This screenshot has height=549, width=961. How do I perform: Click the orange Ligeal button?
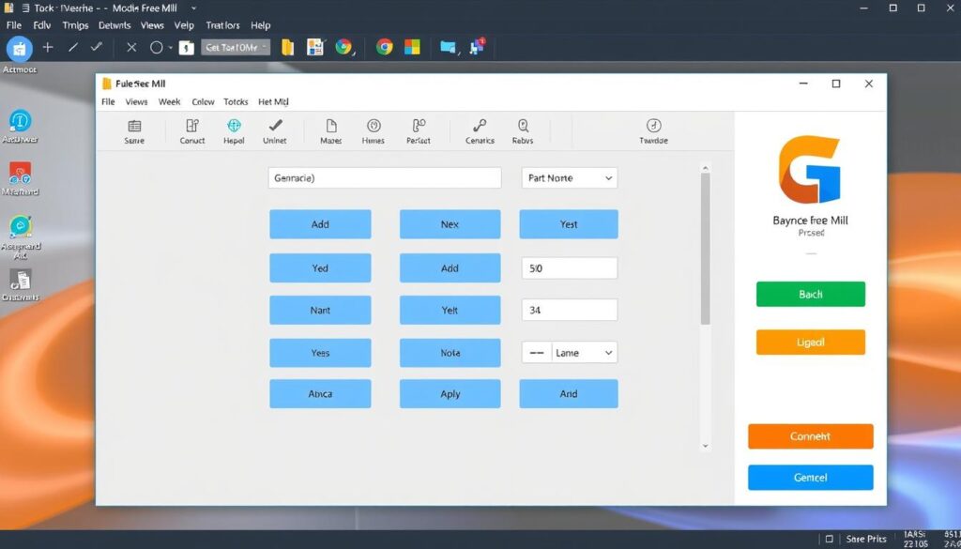810,343
